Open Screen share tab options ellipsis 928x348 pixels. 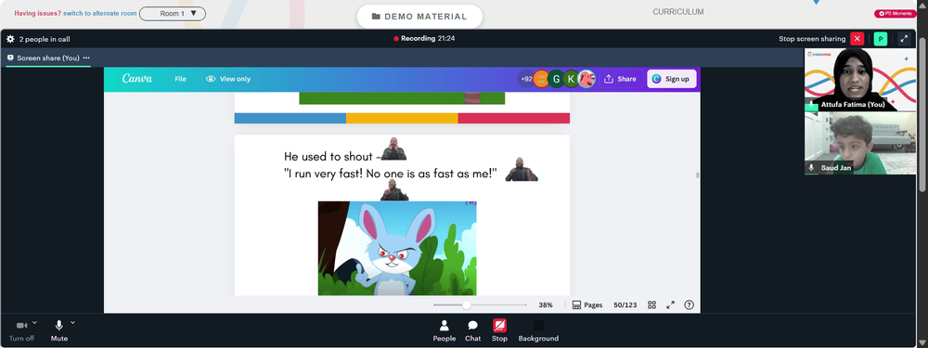pyautogui.click(x=86, y=58)
